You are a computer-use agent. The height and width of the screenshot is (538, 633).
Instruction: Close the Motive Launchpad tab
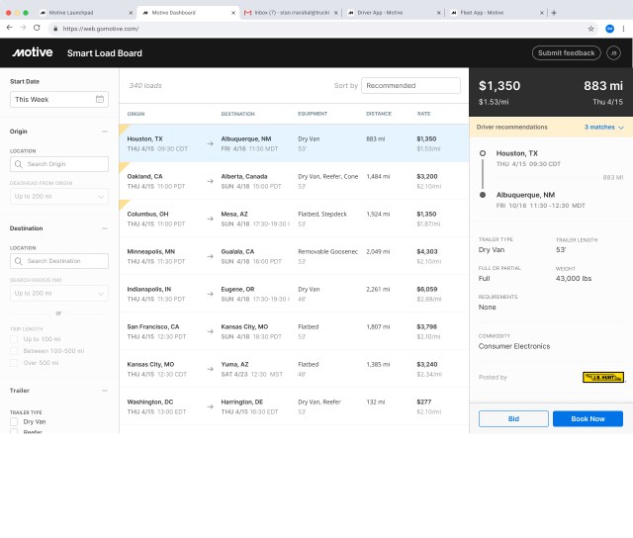coord(132,13)
